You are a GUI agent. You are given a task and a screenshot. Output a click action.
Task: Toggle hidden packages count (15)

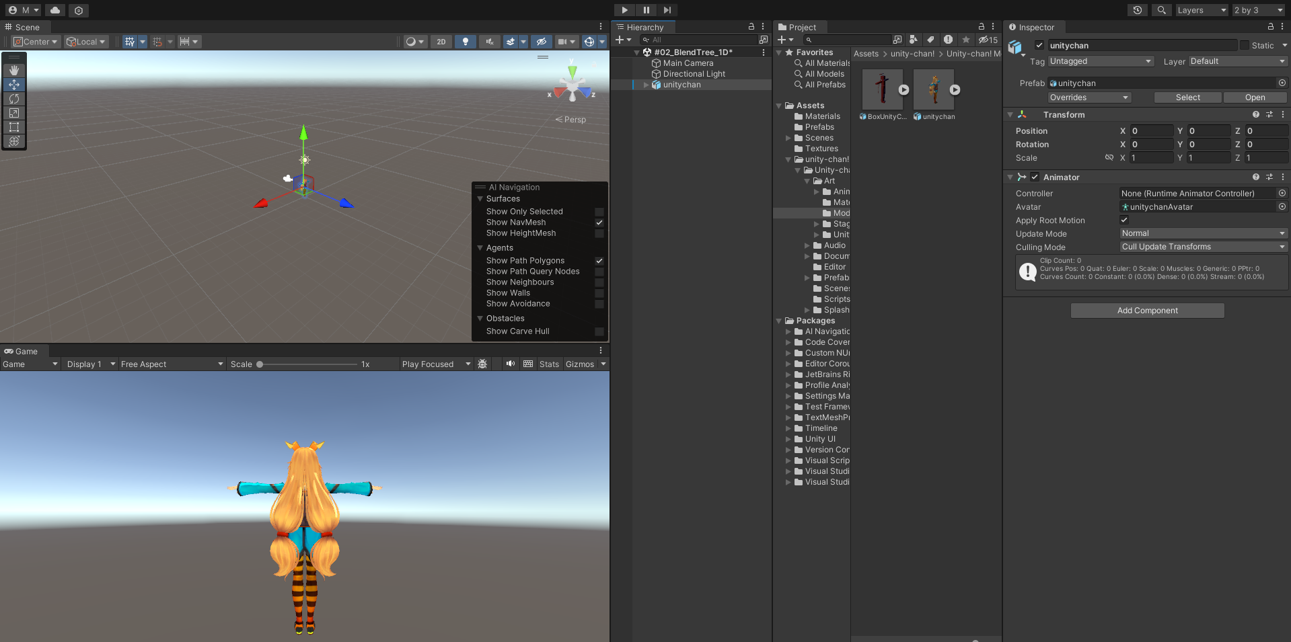tap(988, 40)
